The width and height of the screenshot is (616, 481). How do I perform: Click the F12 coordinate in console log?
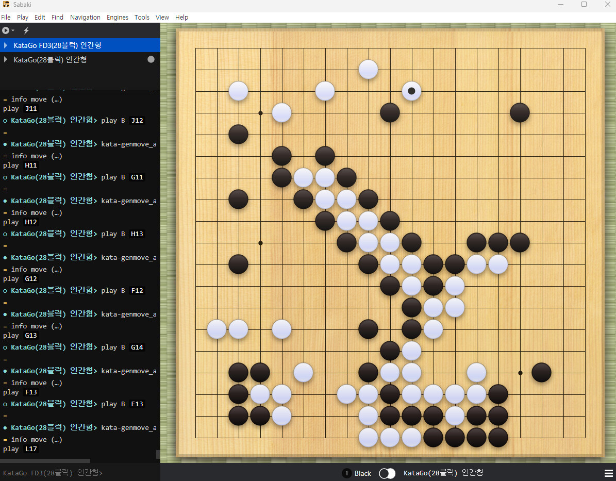[137, 290]
